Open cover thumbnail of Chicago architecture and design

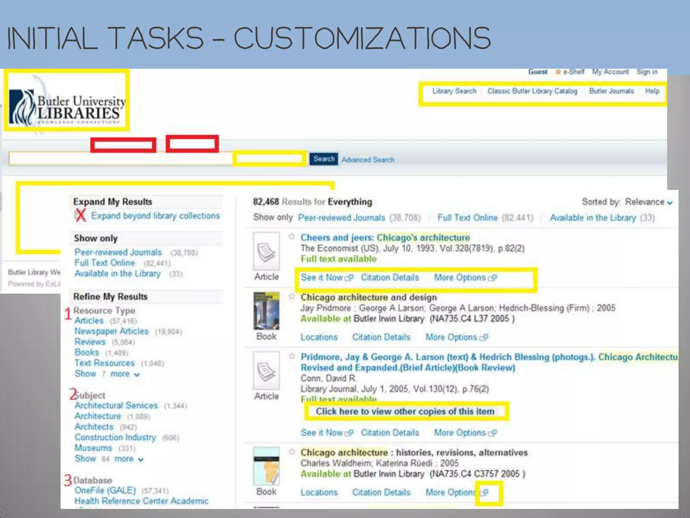pyautogui.click(x=266, y=311)
